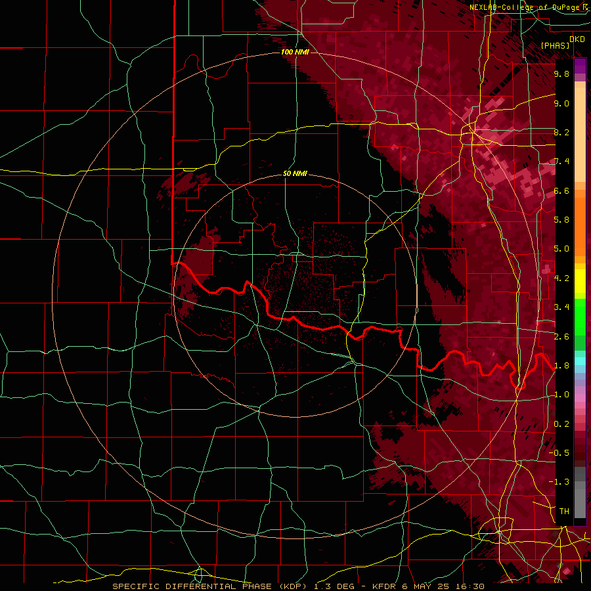This screenshot has height=591, width=591.
Task: Click the bright green color bar segment
Action: (x=580, y=316)
